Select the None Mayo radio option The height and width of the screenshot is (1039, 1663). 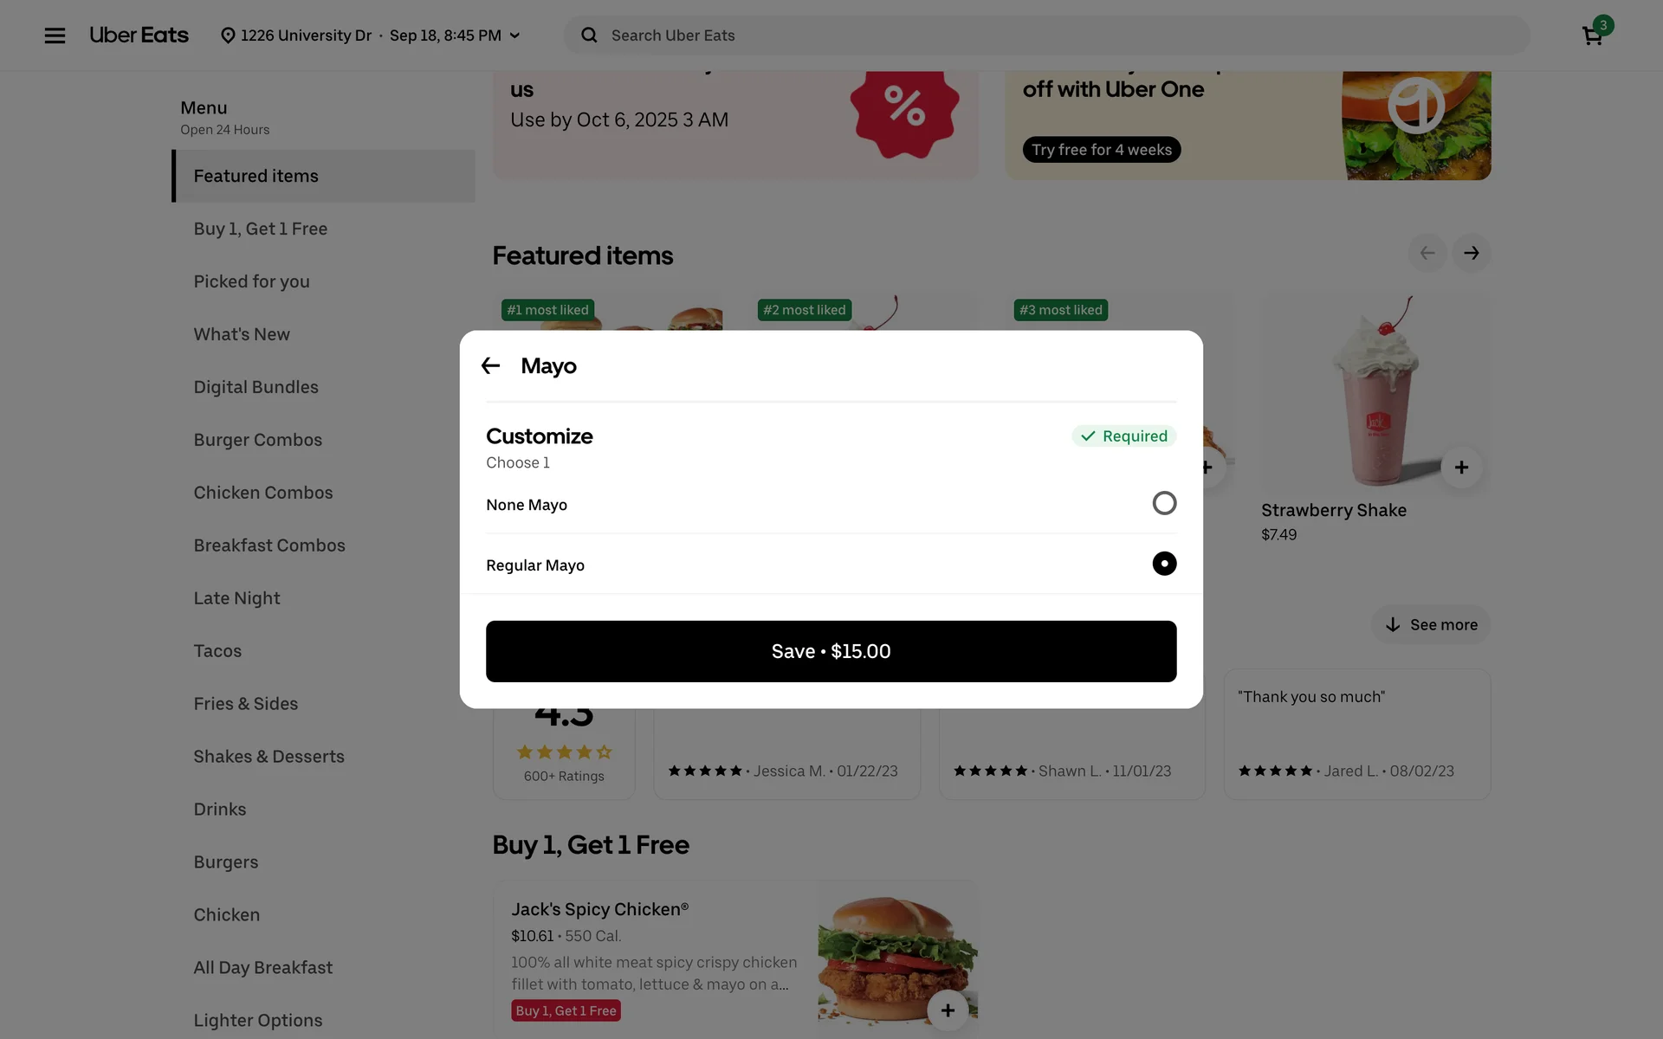1164,503
